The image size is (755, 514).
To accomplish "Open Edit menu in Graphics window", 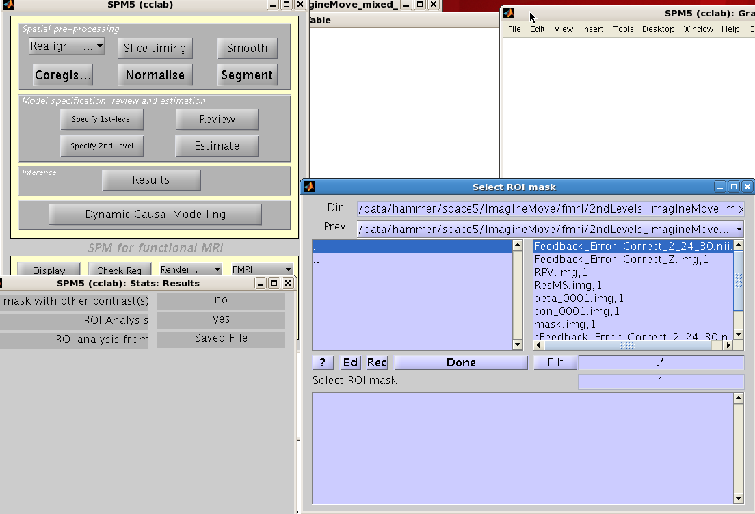I will [537, 29].
